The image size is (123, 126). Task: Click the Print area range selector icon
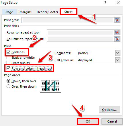click(x=117, y=20)
